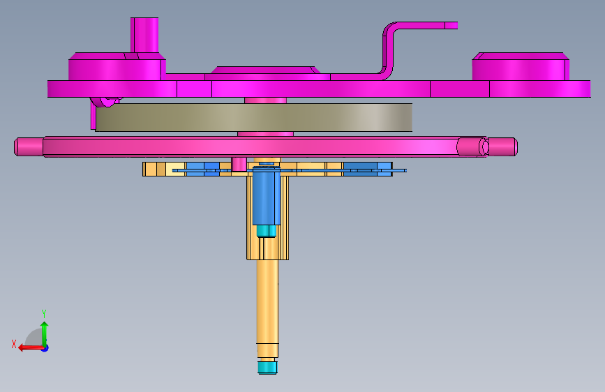Select the upright magenta cylinder peg at top left
The image size is (605, 392).
(144, 35)
